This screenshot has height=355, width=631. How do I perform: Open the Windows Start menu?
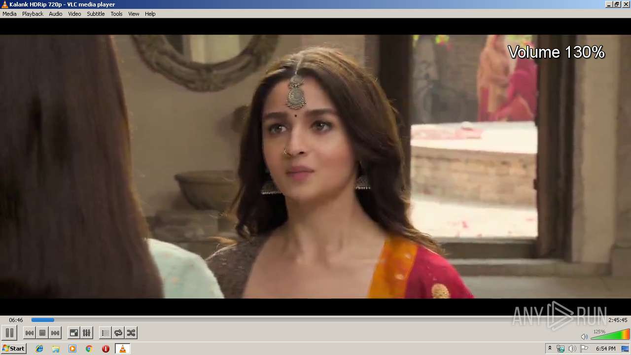click(x=13, y=349)
